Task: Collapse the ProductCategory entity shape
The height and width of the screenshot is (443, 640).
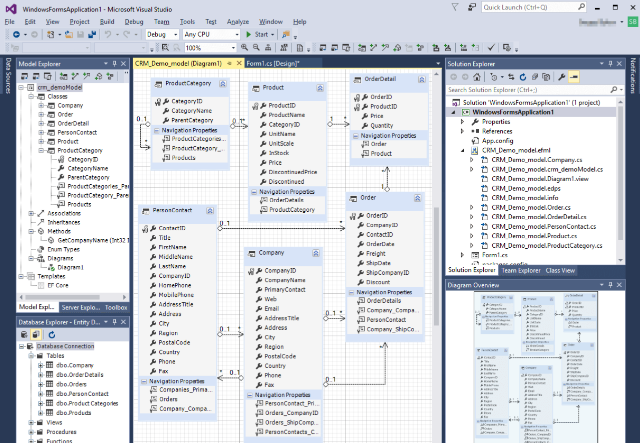Action: pyautogui.click(x=223, y=84)
